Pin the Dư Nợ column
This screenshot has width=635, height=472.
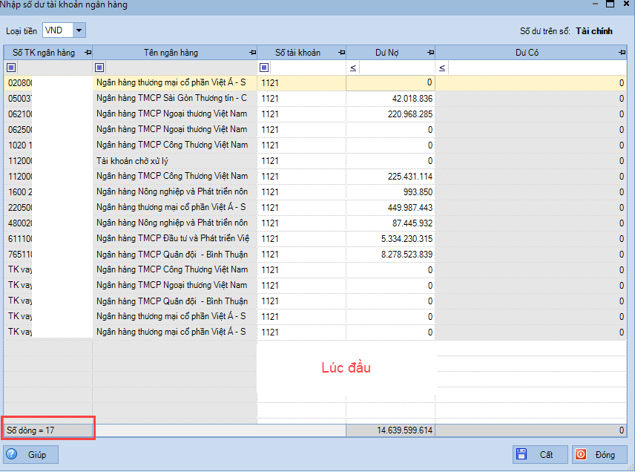click(x=430, y=53)
